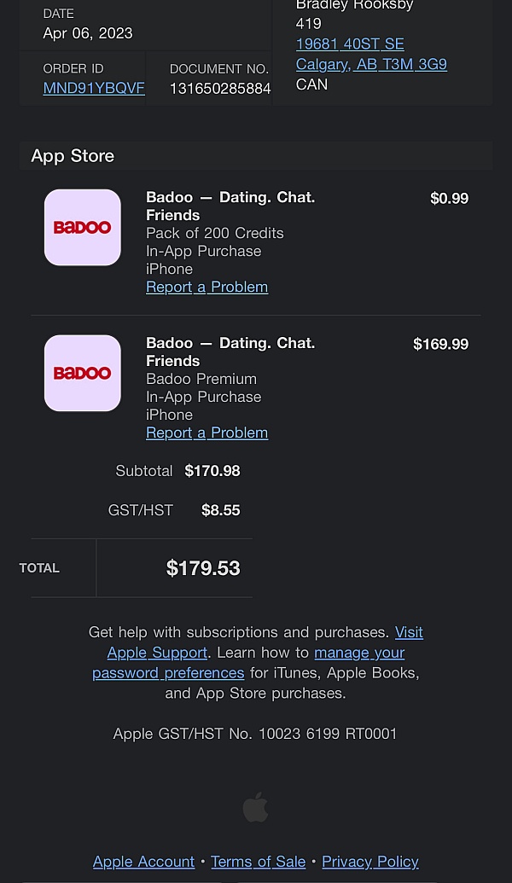Click the App Store section header
The image size is (512, 883).
pyautogui.click(x=73, y=156)
